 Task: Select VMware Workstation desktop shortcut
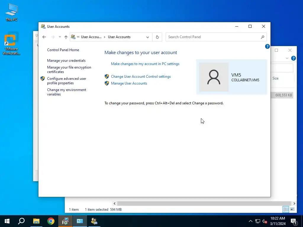pos(12,44)
